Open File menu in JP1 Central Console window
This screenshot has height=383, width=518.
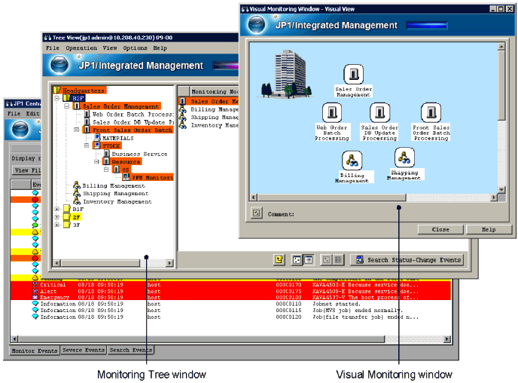pos(14,113)
